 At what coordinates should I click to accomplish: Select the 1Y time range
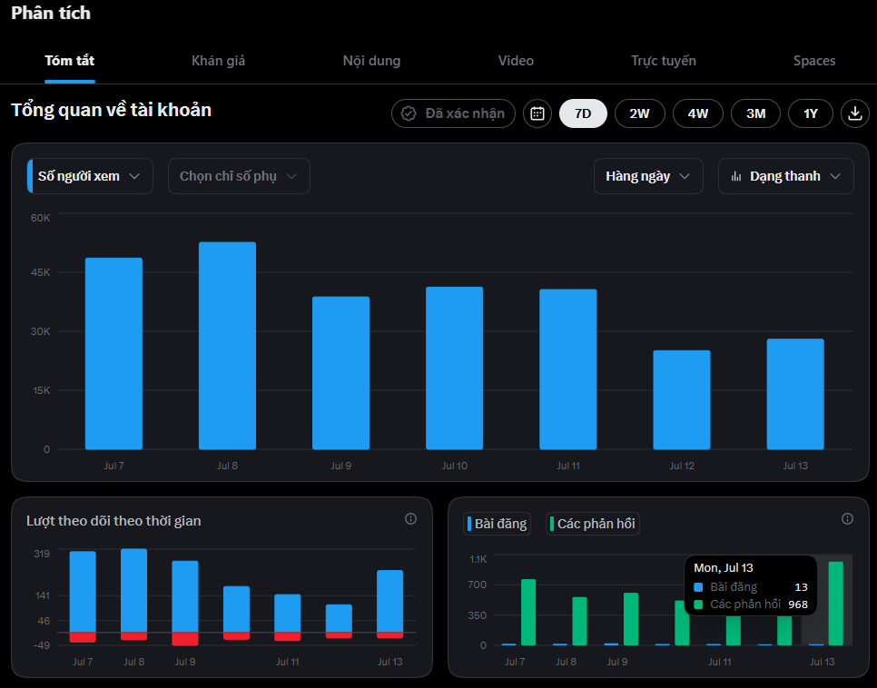(811, 113)
